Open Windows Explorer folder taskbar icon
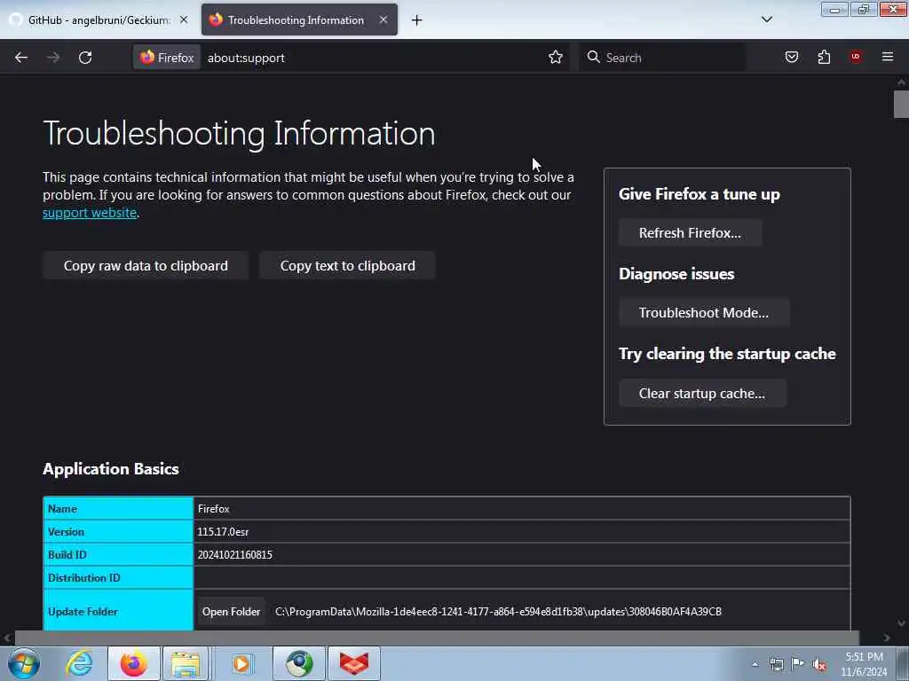 click(186, 663)
